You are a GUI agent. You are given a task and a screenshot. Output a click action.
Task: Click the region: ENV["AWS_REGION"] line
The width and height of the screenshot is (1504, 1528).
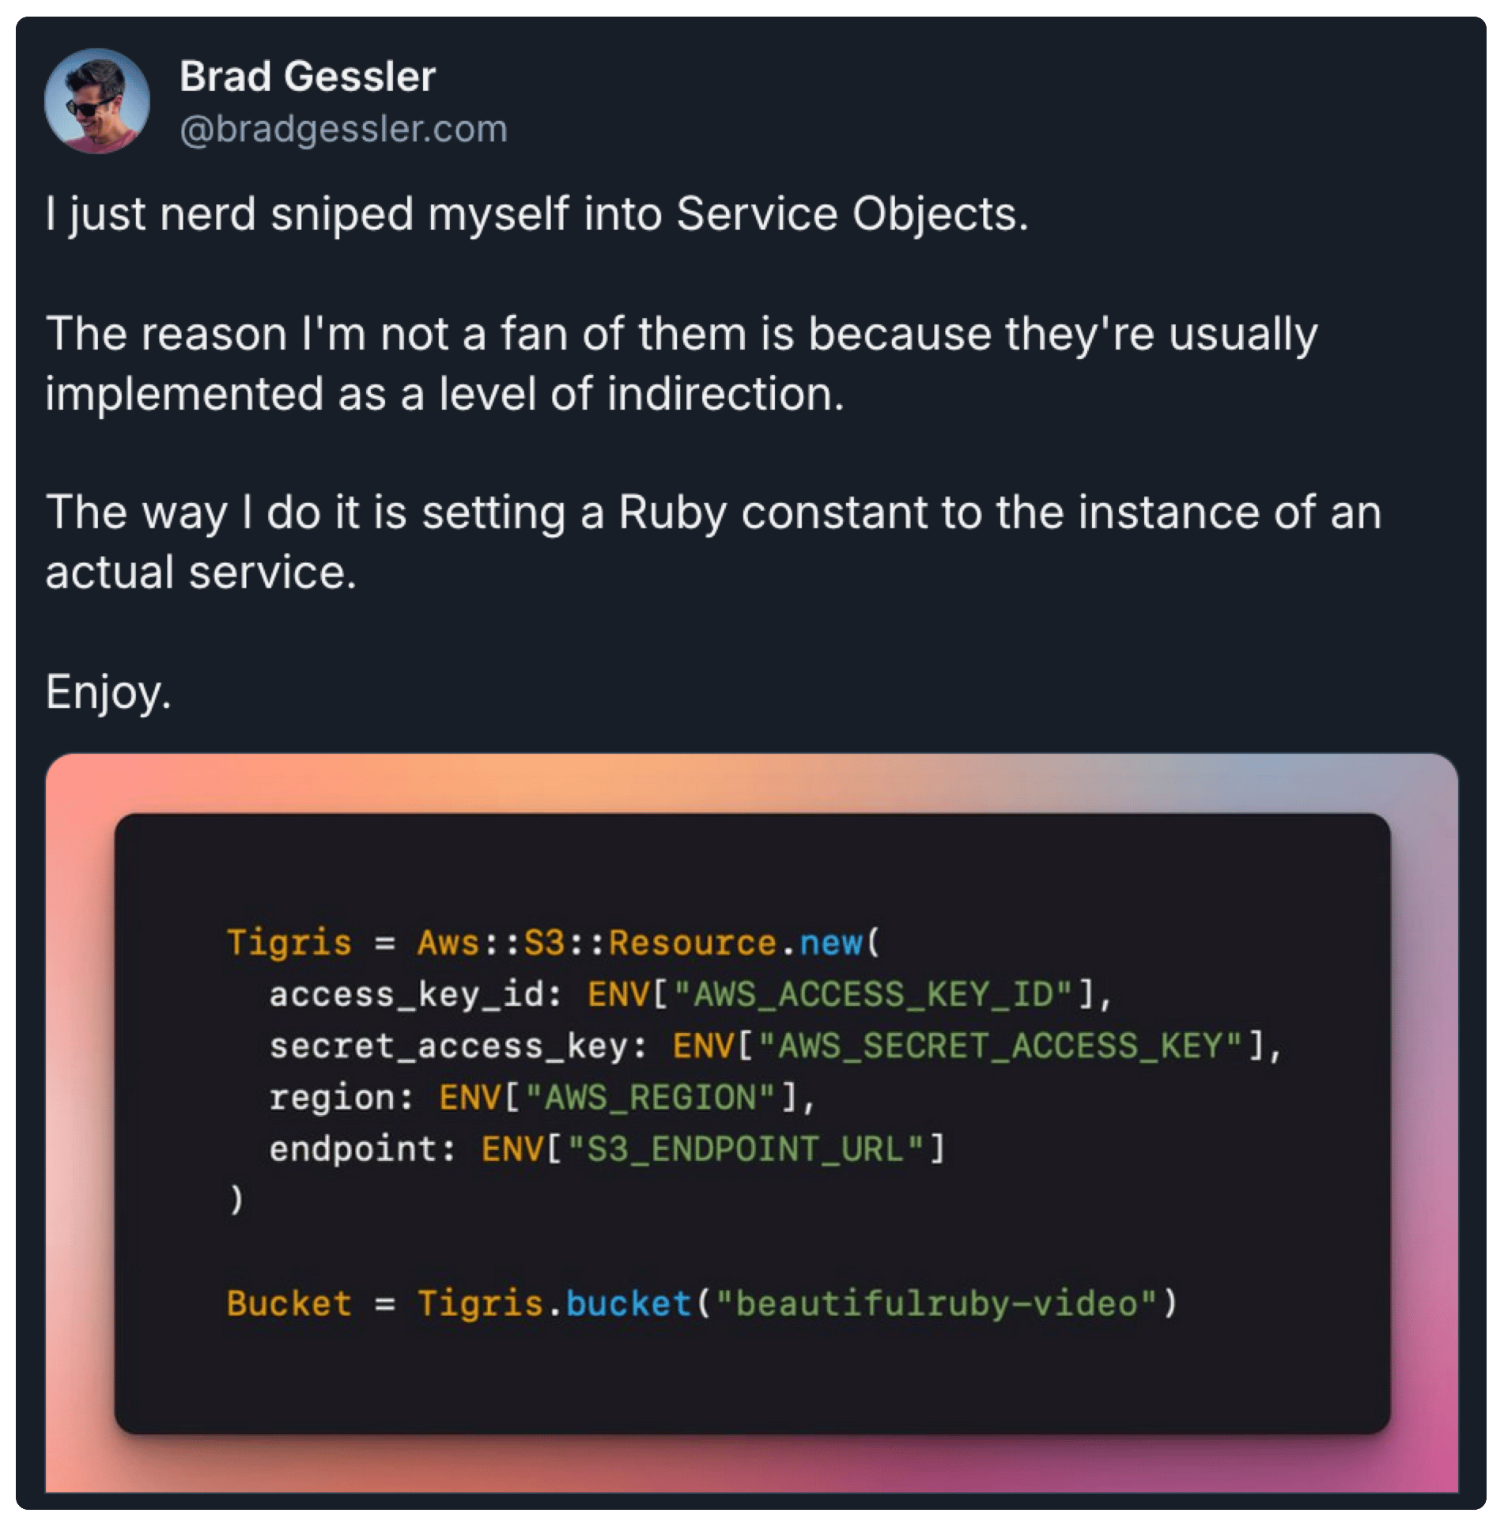[542, 1097]
